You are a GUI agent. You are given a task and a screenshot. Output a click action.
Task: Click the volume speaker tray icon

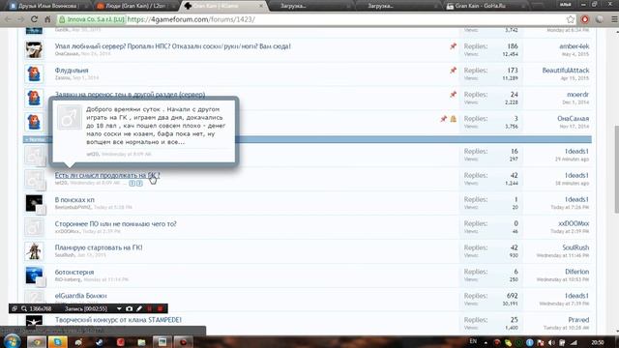pos(551,342)
